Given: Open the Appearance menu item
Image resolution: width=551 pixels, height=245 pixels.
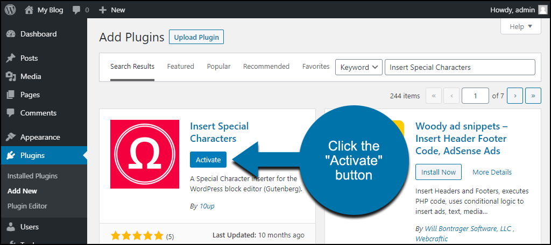Looking at the screenshot, I should pyautogui.click(x=44, y=137).
